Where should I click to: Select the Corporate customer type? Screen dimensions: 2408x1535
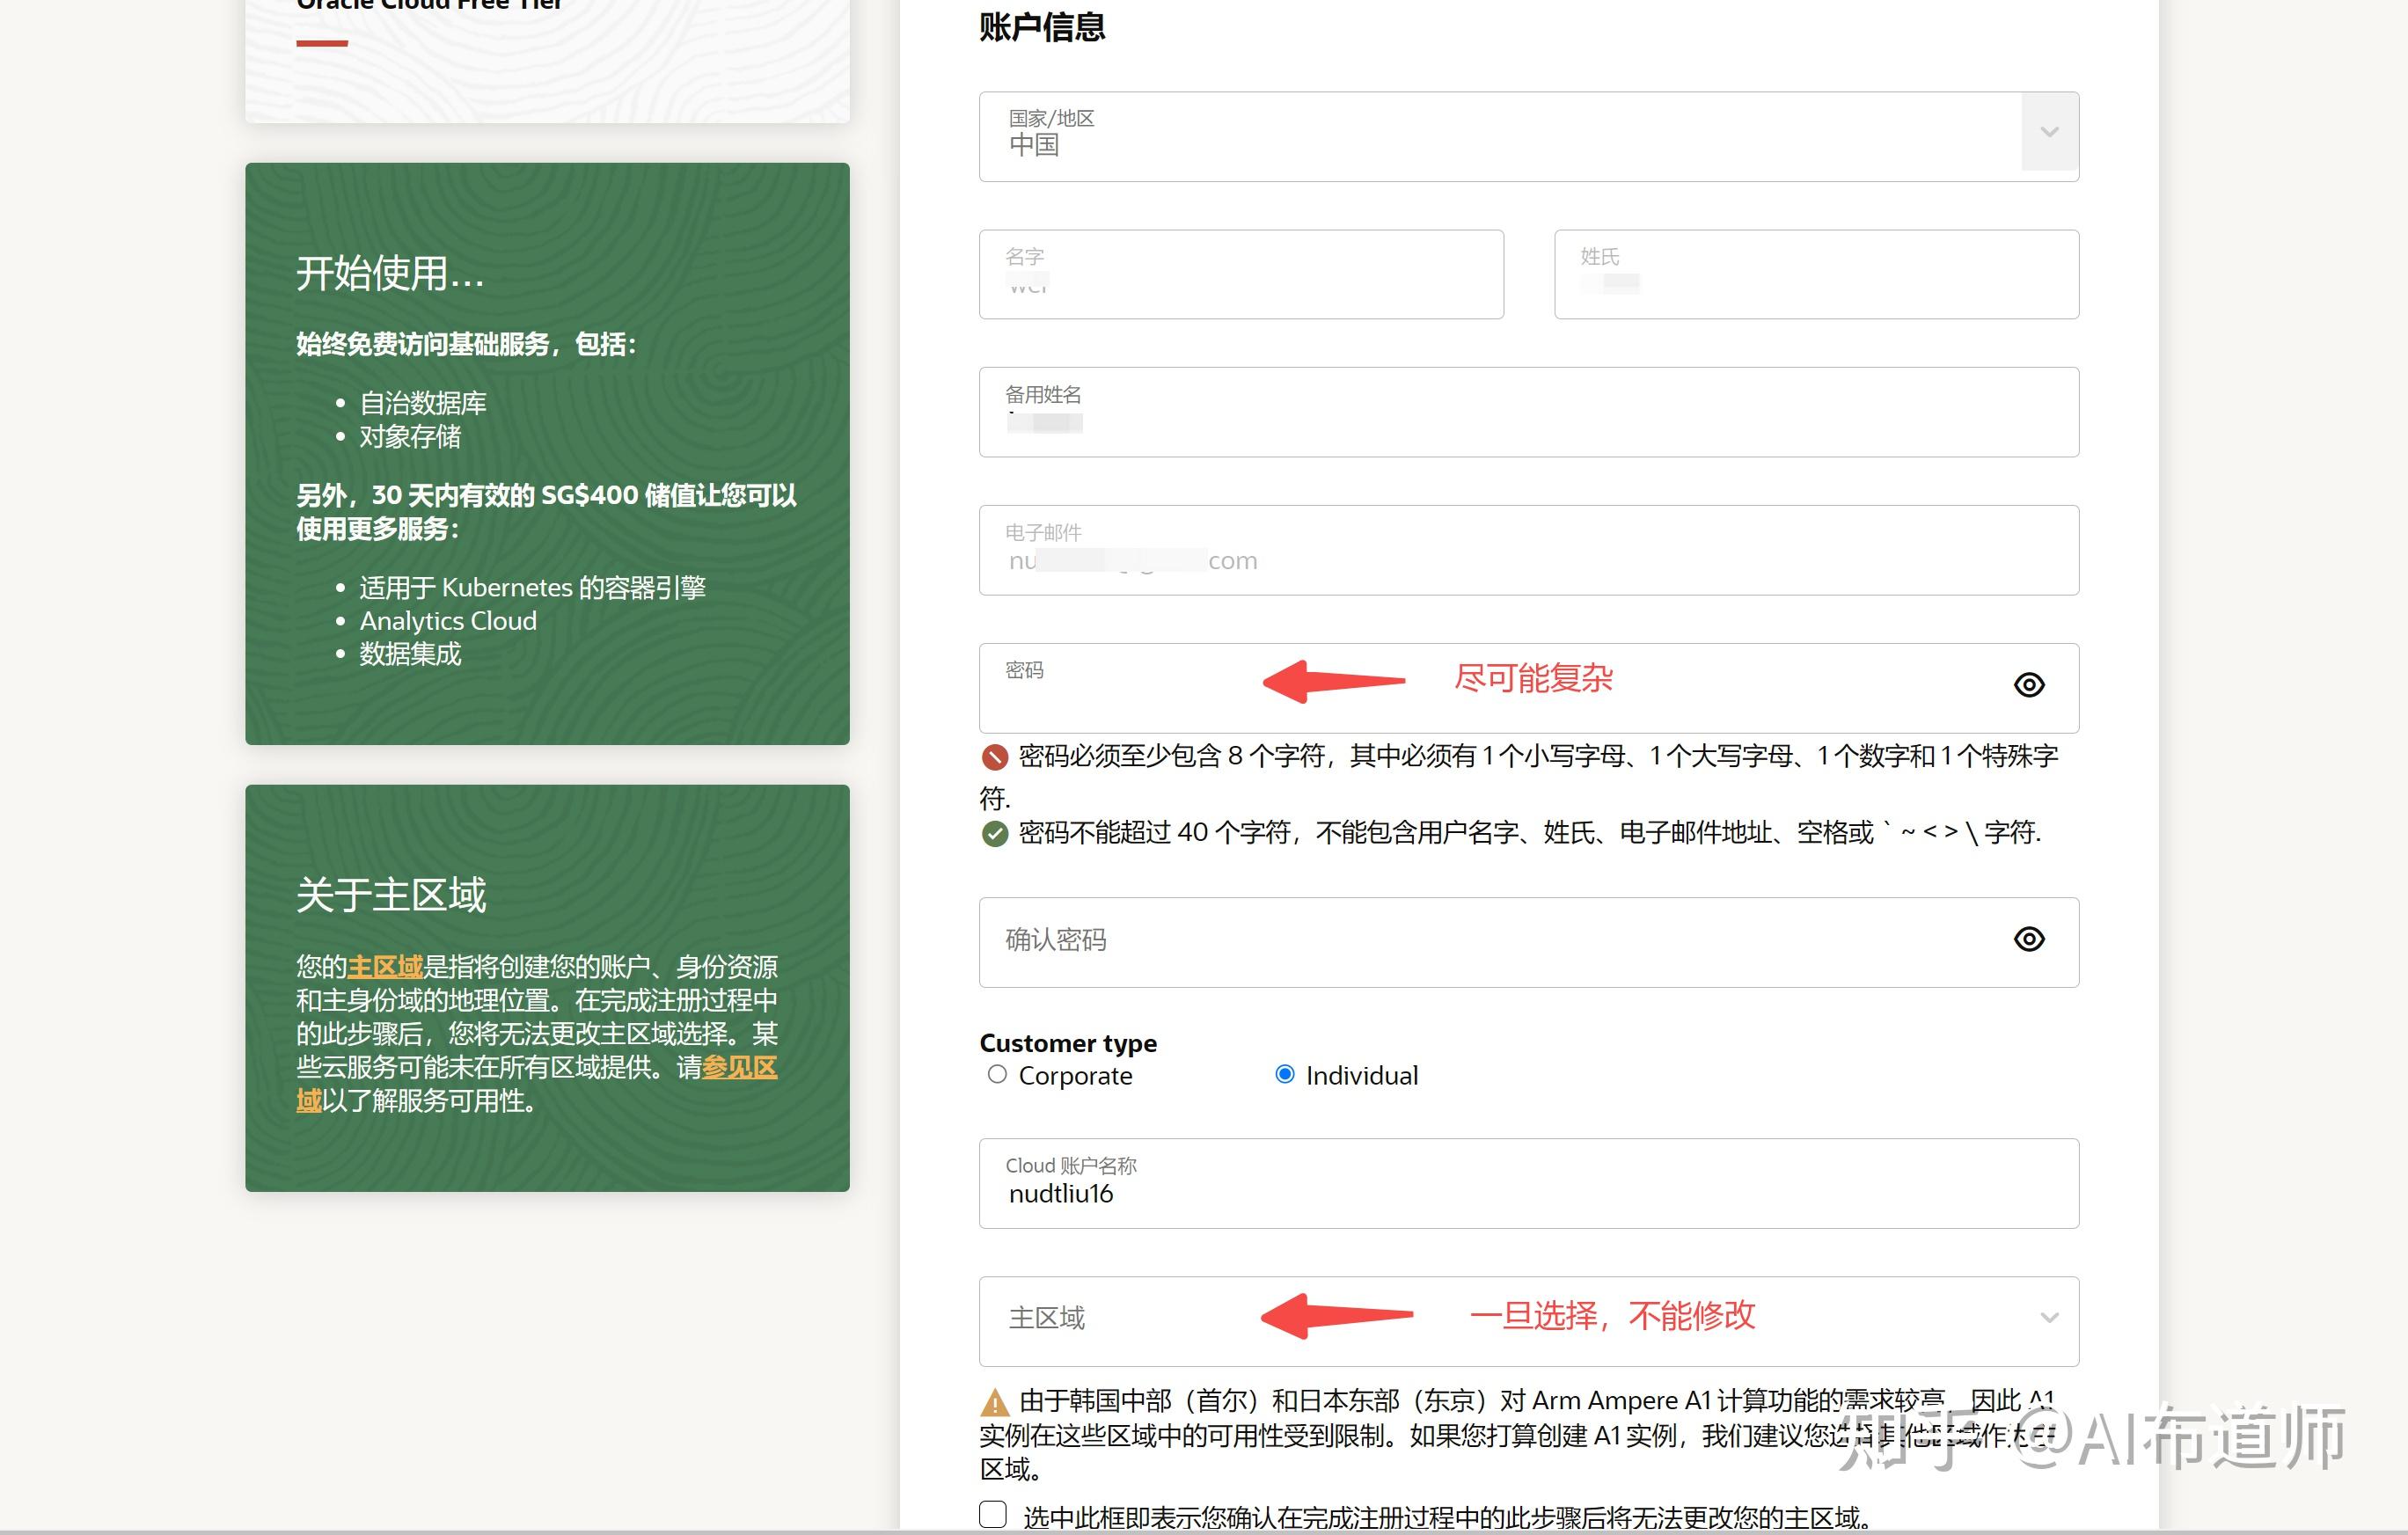(997, 1074)
